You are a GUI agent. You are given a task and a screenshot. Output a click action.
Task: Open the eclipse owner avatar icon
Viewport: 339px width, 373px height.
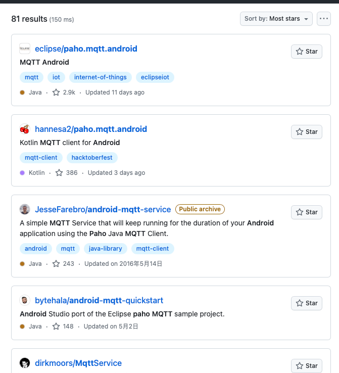25,49
